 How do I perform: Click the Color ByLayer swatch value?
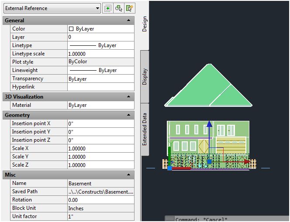(x=101, y=29)
